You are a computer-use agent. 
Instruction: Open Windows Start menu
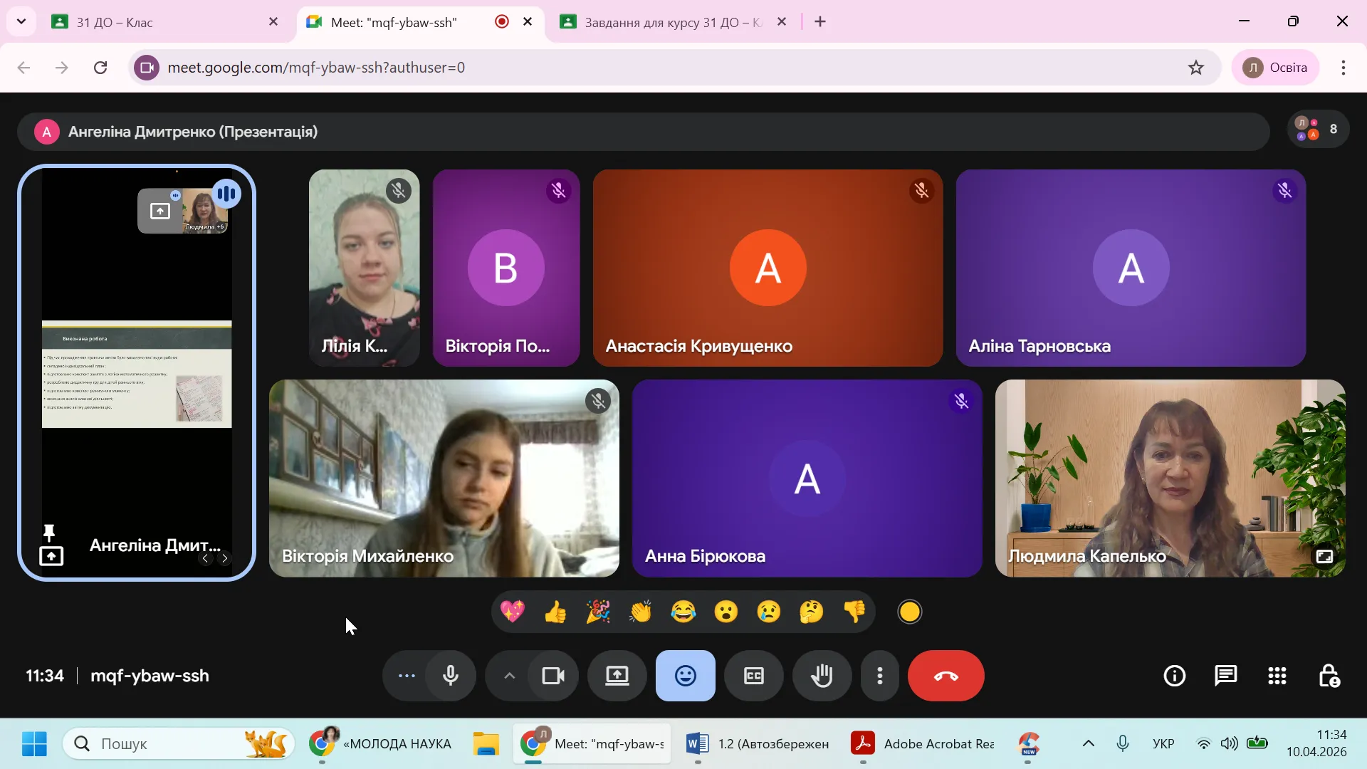click(x=34, y=744)
